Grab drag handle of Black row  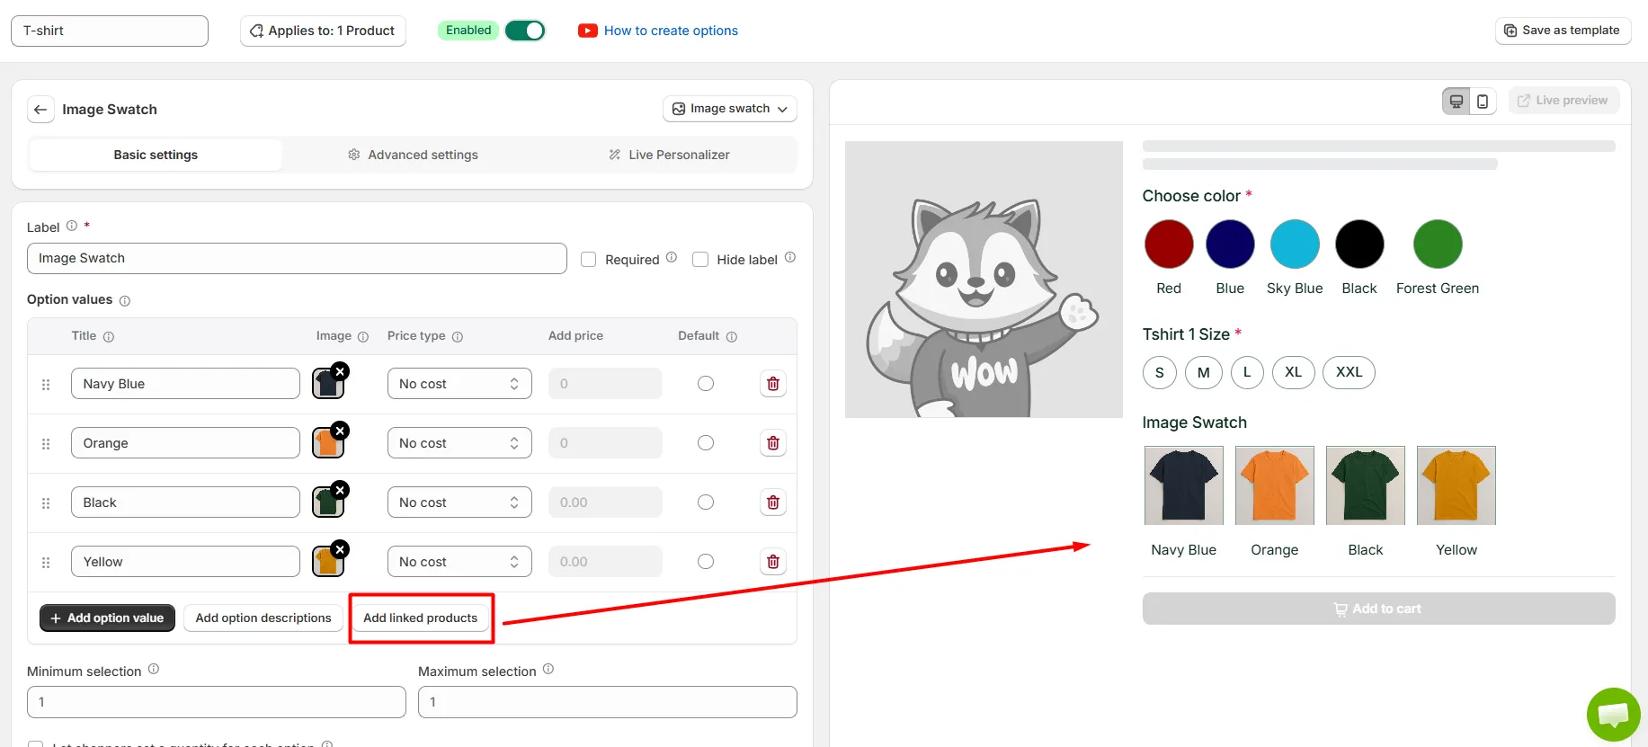[x=46, y=503]
